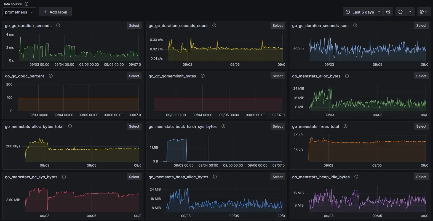Click the orange go_memstats_frees_total graph
Viewport: 433px width, 221px height.
367,149
